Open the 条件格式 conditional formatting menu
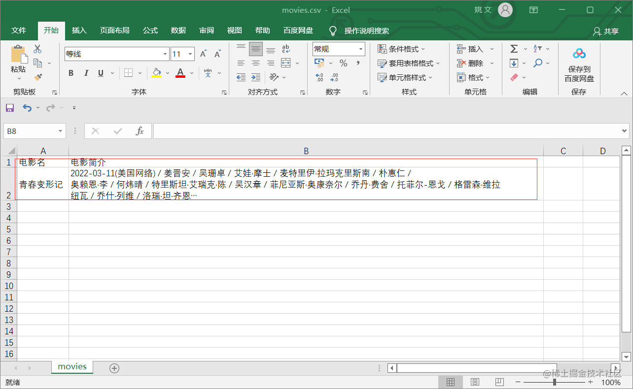Screen dimensions: 633x389 click(401, 49)
